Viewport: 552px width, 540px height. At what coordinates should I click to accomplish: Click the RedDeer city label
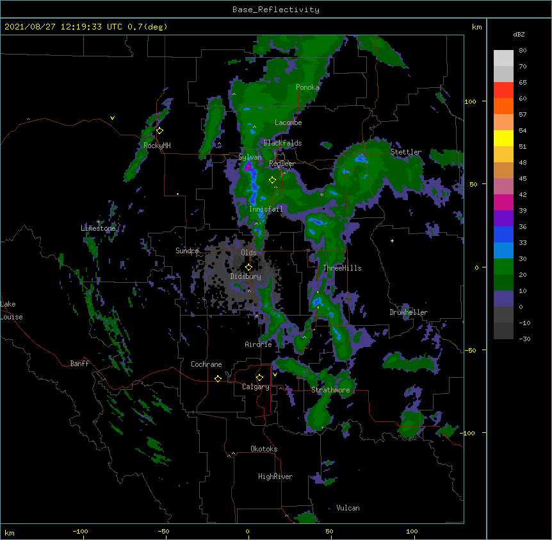coord(282,164)
